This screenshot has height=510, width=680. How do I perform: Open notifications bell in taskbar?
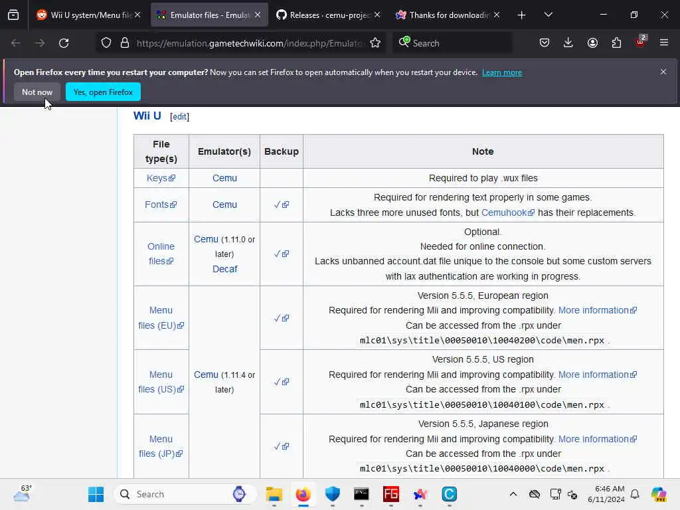tap(635, 494)
